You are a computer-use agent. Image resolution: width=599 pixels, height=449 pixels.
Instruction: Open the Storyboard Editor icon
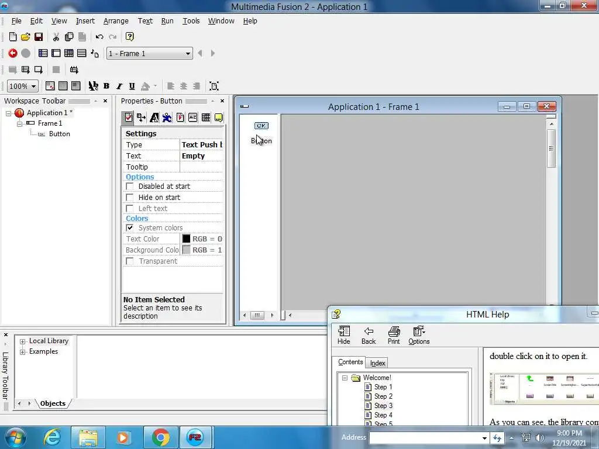[43, 53]
